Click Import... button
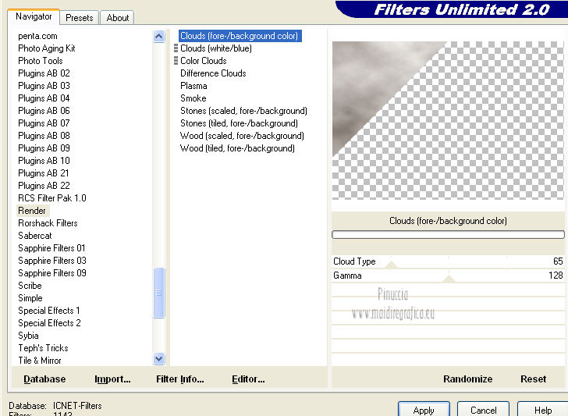Screen dimensions: 568x416 pyautogui.click(x=112, y=379)
